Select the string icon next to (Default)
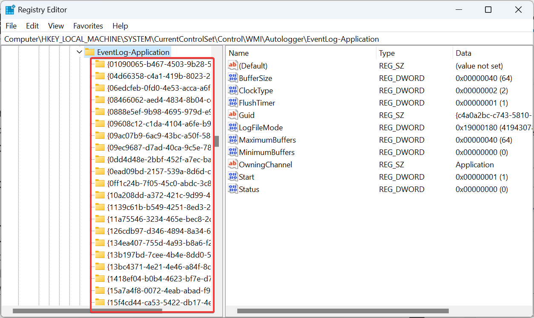 233,65
